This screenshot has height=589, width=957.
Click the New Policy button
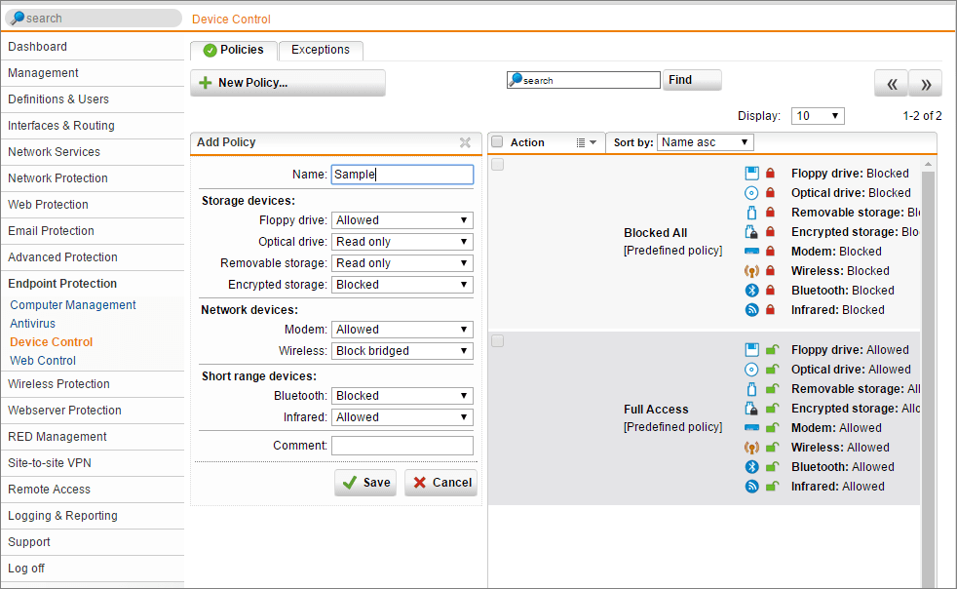[288, 83]
